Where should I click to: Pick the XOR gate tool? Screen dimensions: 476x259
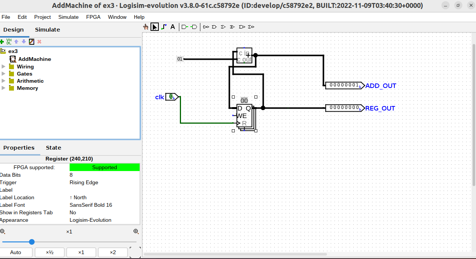(233, 27)
